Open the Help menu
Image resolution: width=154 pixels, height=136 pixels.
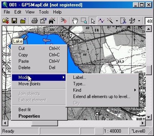57,12
